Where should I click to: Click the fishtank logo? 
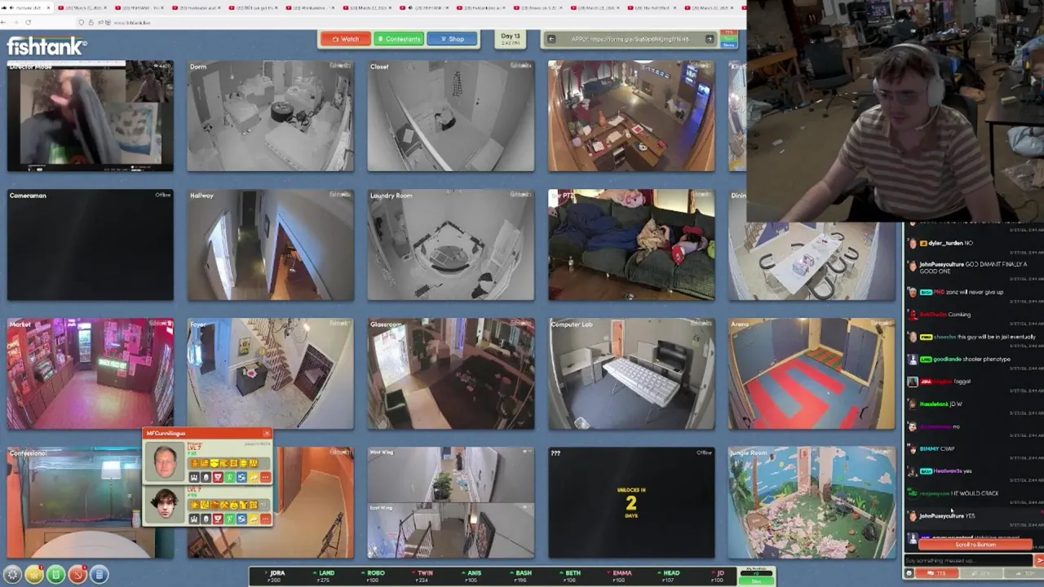coord(46,46)
